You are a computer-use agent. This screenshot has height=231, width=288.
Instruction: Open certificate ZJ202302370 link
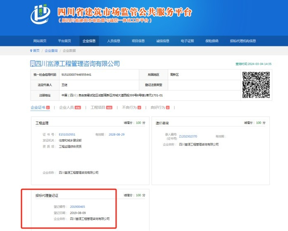click(188, 136)
